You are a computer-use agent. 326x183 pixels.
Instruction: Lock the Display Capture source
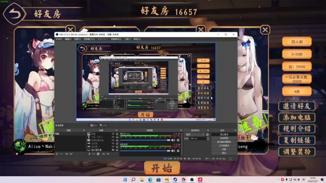click(117, 150)
